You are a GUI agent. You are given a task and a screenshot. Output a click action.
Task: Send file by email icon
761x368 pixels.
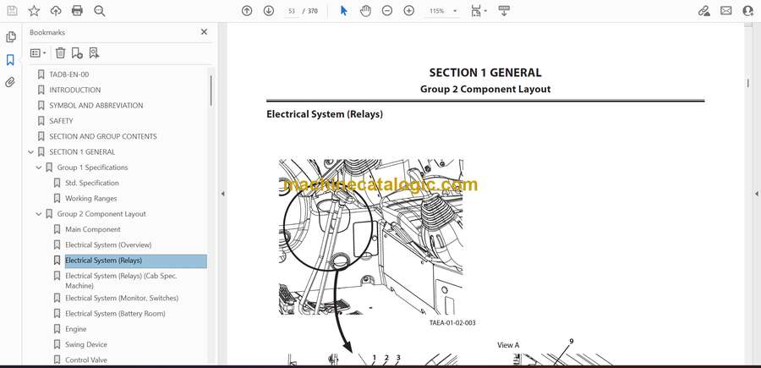(x=726, y=11)
